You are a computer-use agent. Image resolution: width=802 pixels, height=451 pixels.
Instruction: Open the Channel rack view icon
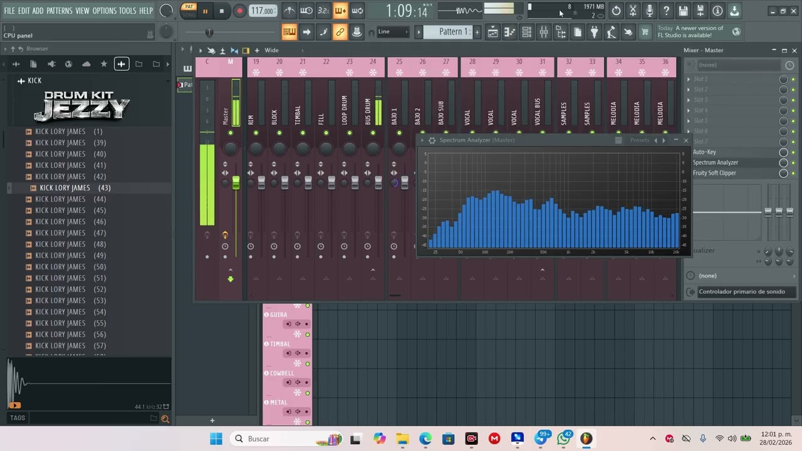(x=527, y=32)
